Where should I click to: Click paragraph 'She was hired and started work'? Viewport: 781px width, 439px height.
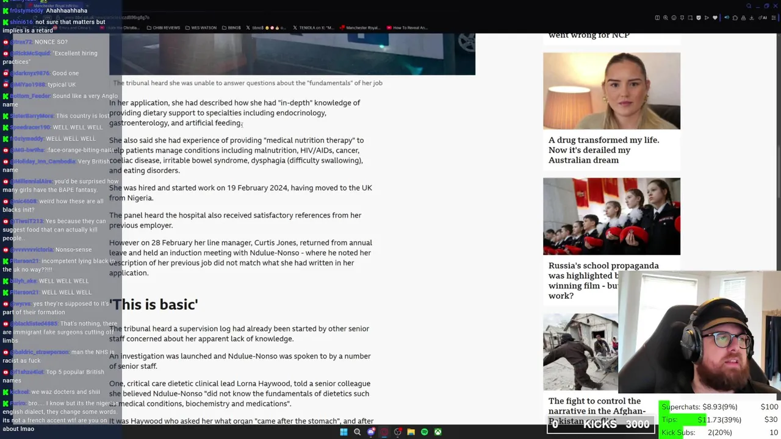240,193
